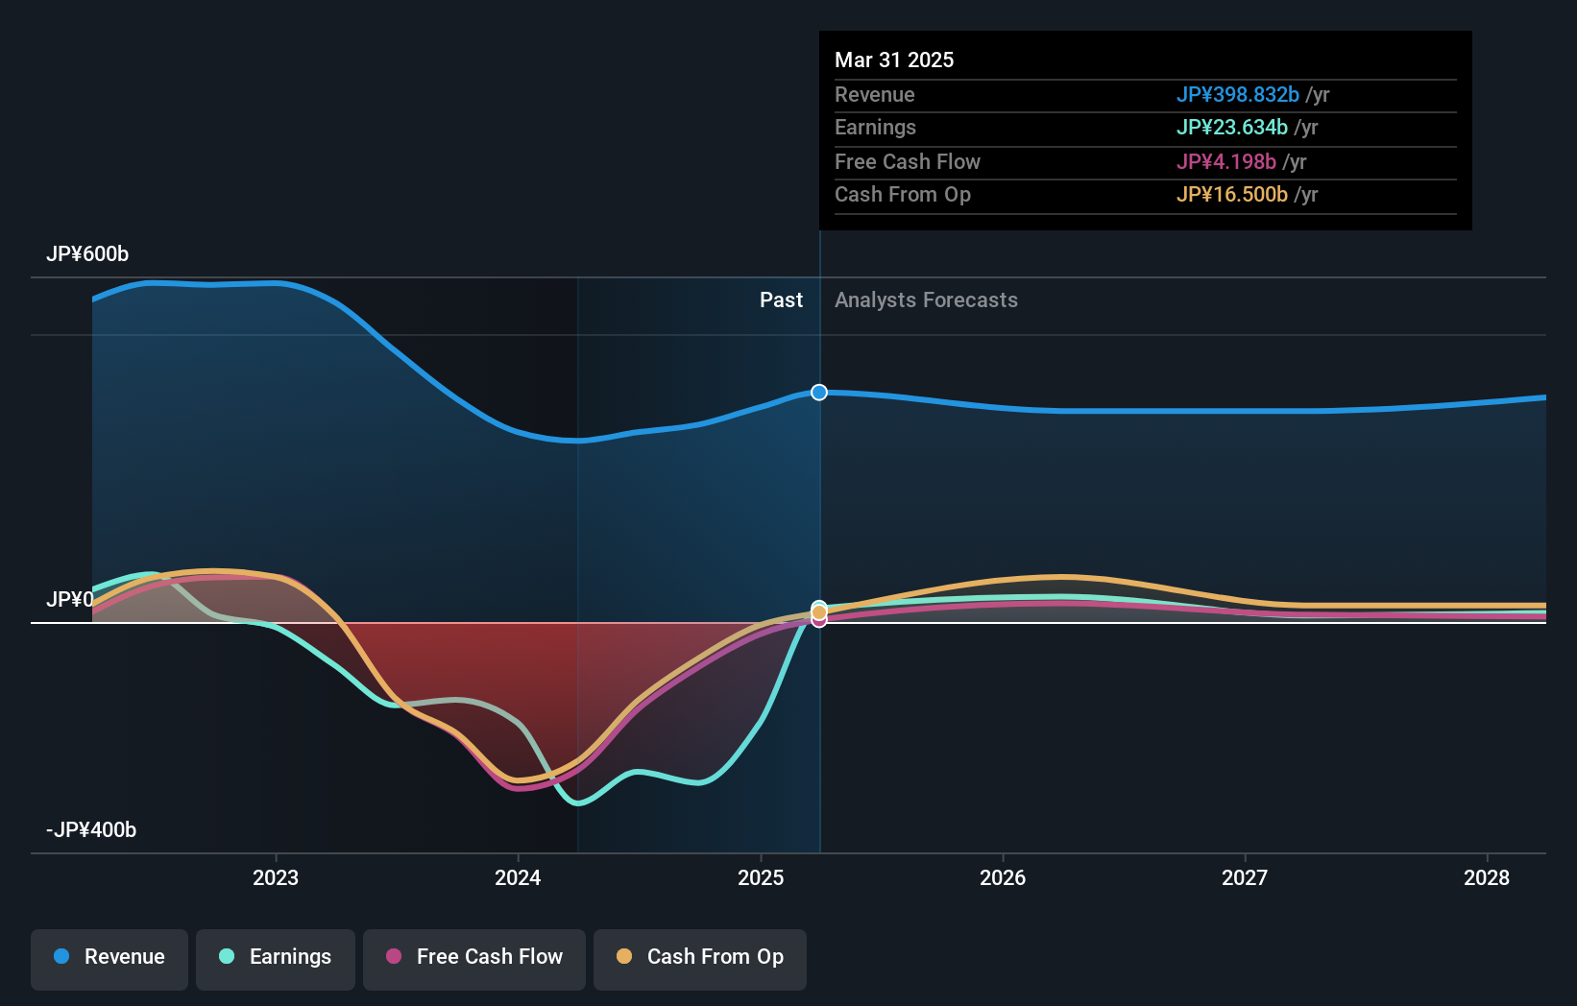
Task: Click the pink Free Cash Flow legend dot
Action: [x=395, y=957]
